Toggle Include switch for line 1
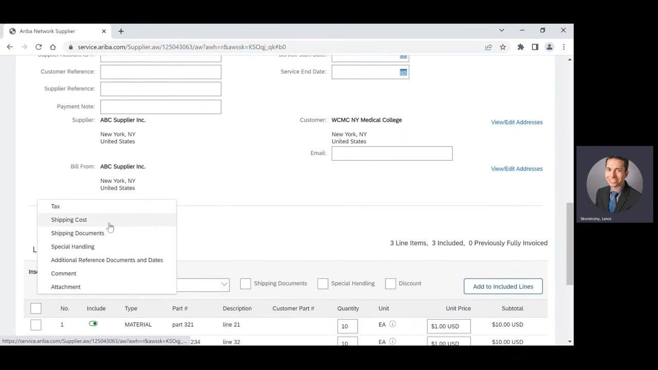 93,323
